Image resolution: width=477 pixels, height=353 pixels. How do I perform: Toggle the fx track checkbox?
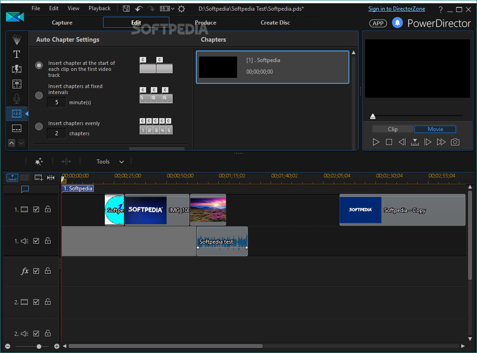point(36,271)
